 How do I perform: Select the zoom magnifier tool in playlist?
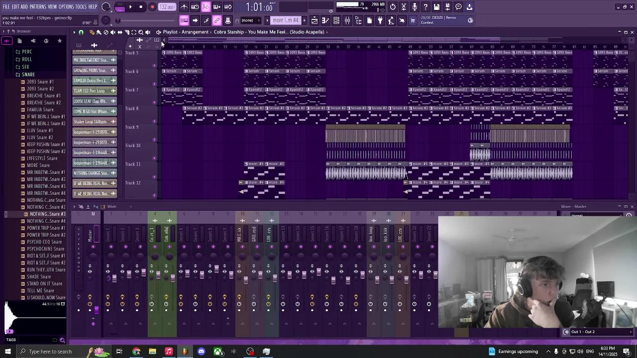point(141,32)
